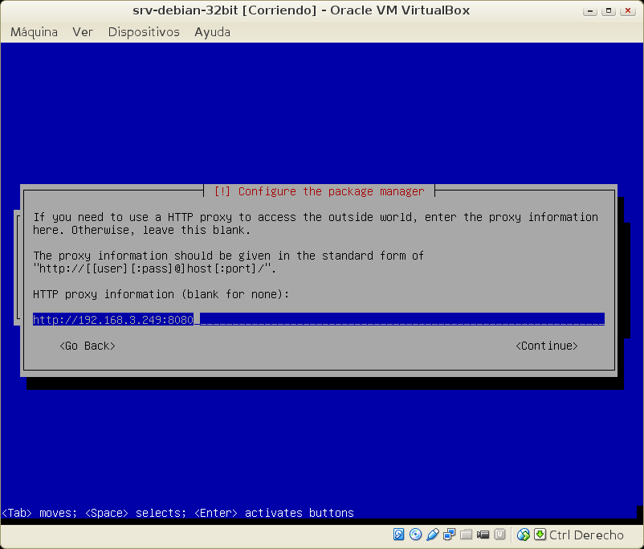The height and width of the screenshot is (549, 644).
Task: Click the mouse integration status icon
Action: point(524,535)
